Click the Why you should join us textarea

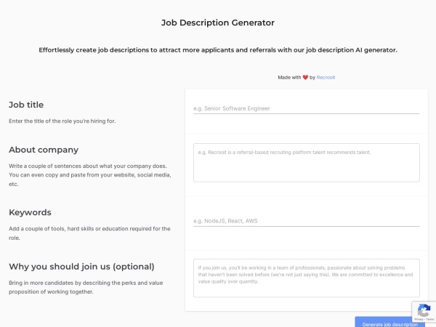click(306, 278)
